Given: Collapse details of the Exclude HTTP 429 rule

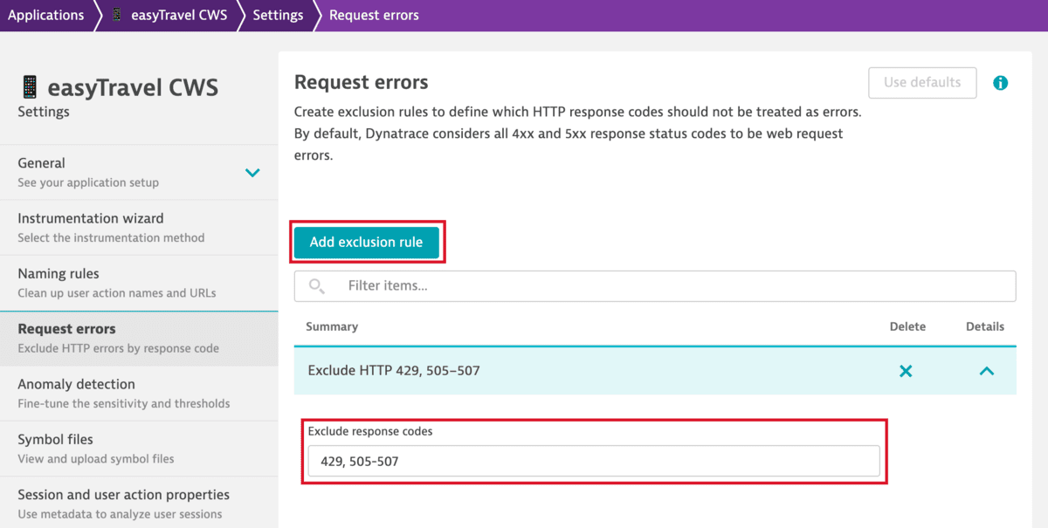Looking at the screenshot, I should tap(985, 370).
